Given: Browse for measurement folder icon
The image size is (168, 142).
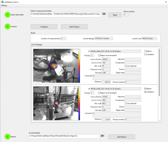Looking at the screenshot, I should click(x=104, y=14).
